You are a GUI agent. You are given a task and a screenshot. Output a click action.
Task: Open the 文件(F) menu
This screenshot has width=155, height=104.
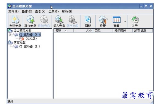click(13, 12)
